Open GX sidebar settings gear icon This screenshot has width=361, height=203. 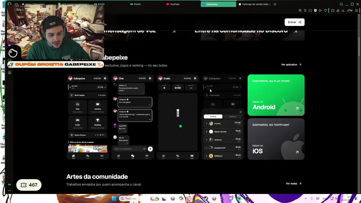coord(9,73)
